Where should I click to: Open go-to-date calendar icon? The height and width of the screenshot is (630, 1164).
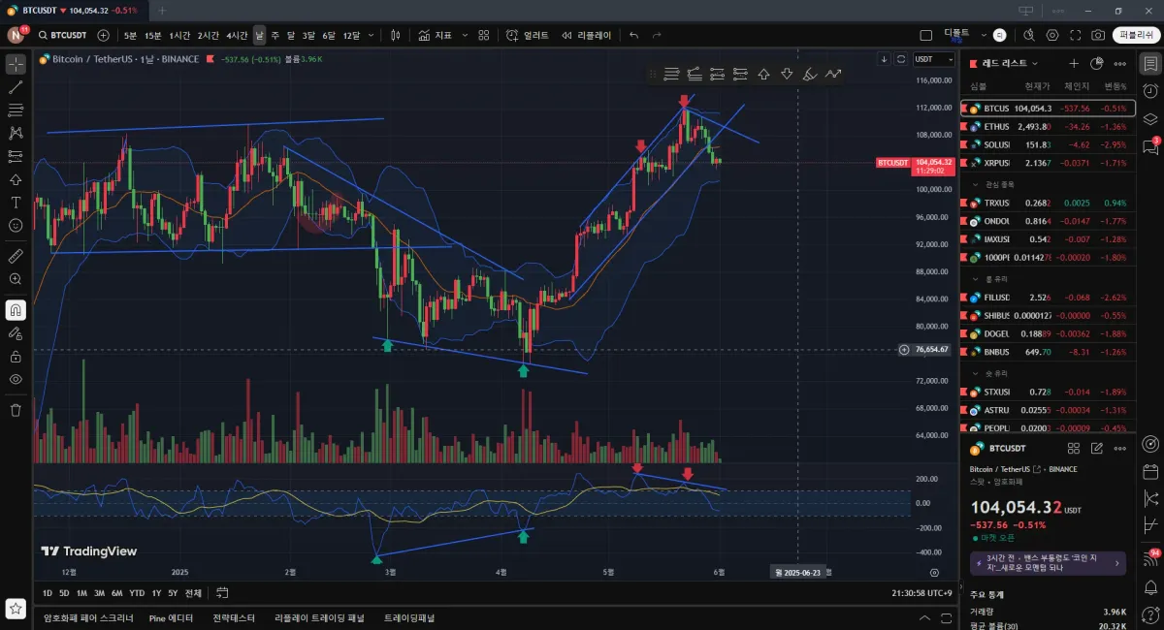223,592
